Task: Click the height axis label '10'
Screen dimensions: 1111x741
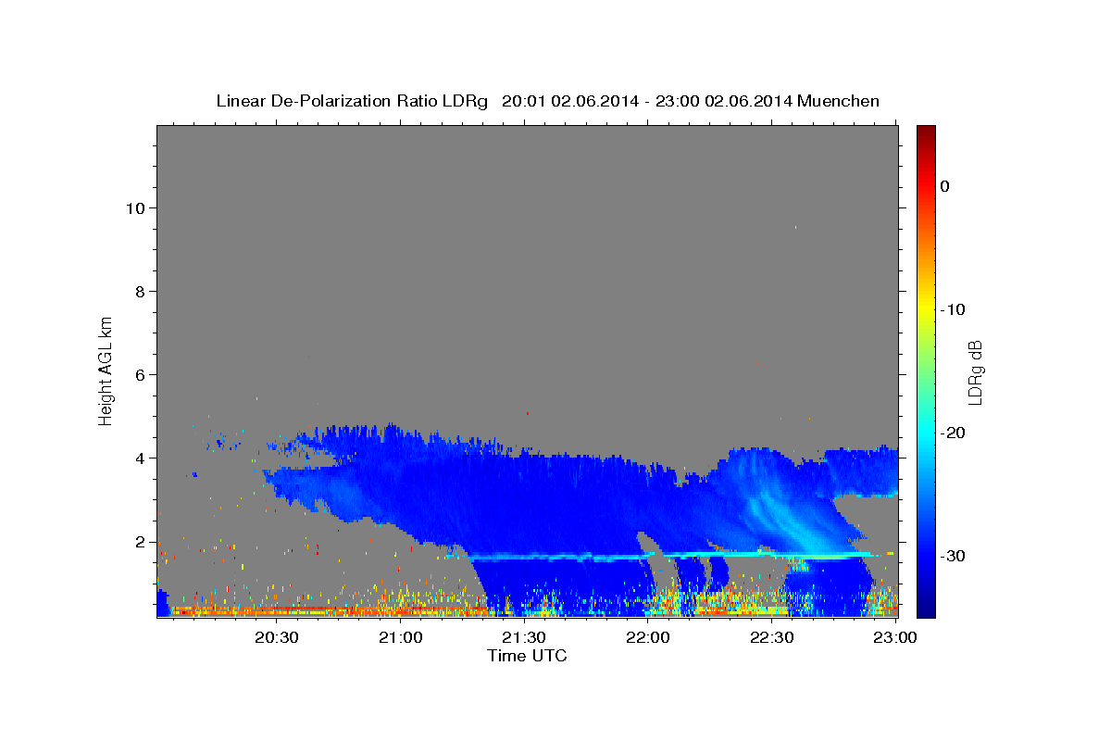Action: 134,207
